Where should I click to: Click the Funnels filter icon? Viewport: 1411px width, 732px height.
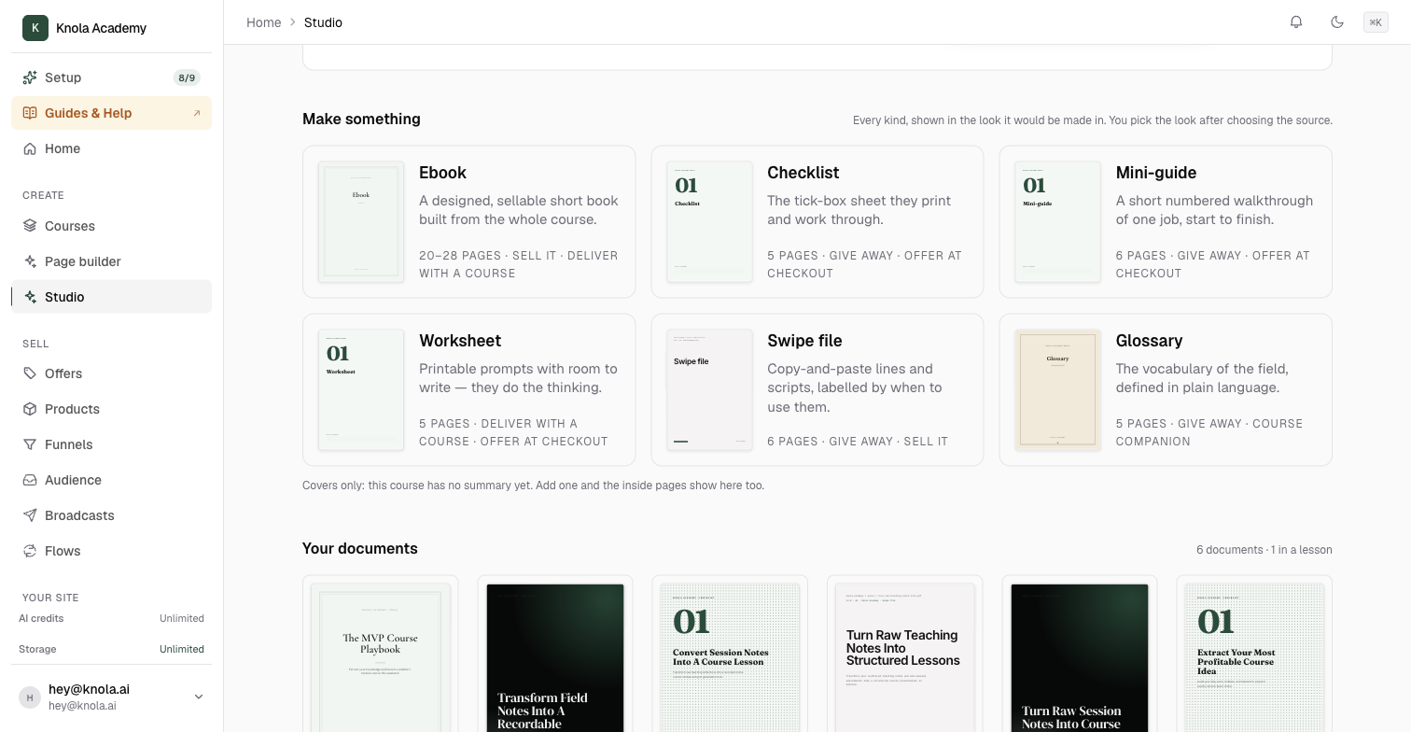pyautogui.click(x=30, y=444)
